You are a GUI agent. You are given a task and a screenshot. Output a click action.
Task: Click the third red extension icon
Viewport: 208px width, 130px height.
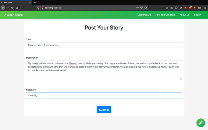click(x=195, y=8)
